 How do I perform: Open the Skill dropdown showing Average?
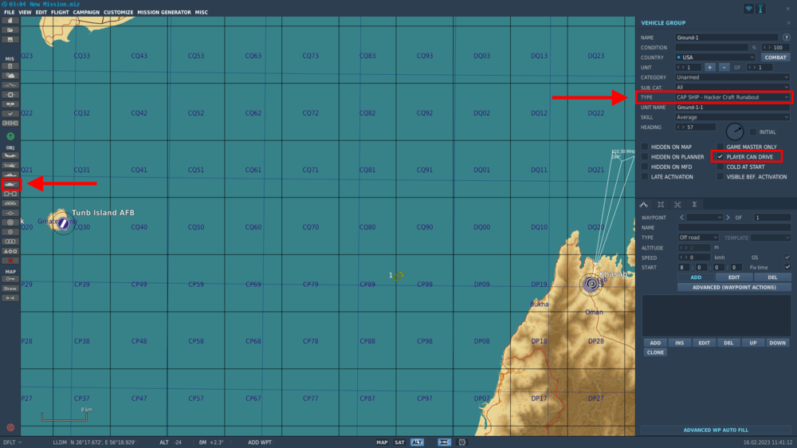coord(732,117)
